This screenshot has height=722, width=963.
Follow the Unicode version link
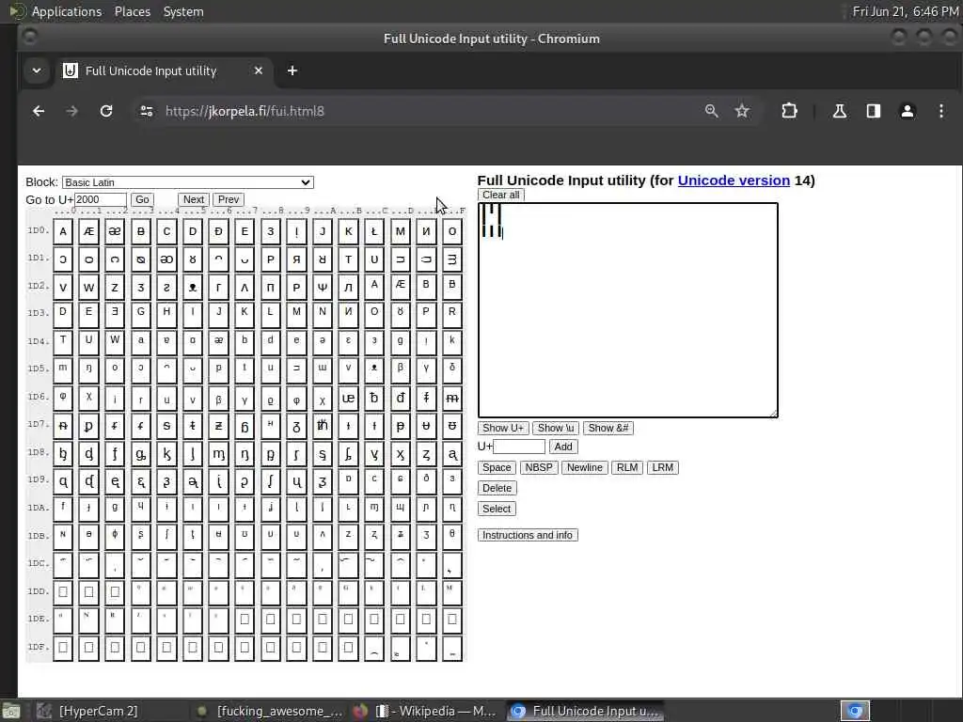pyautogui.click(x=734, y=180)
